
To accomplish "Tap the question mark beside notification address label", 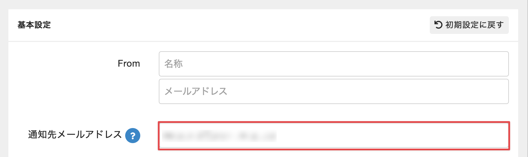I will pos(133,136).
